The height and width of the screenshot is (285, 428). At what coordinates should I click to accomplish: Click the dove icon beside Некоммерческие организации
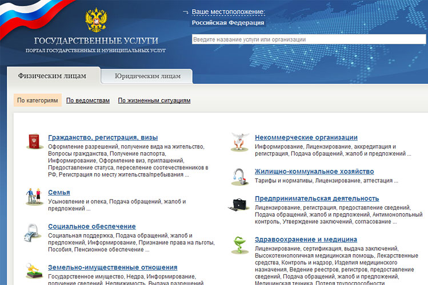(x=239, y=142)
